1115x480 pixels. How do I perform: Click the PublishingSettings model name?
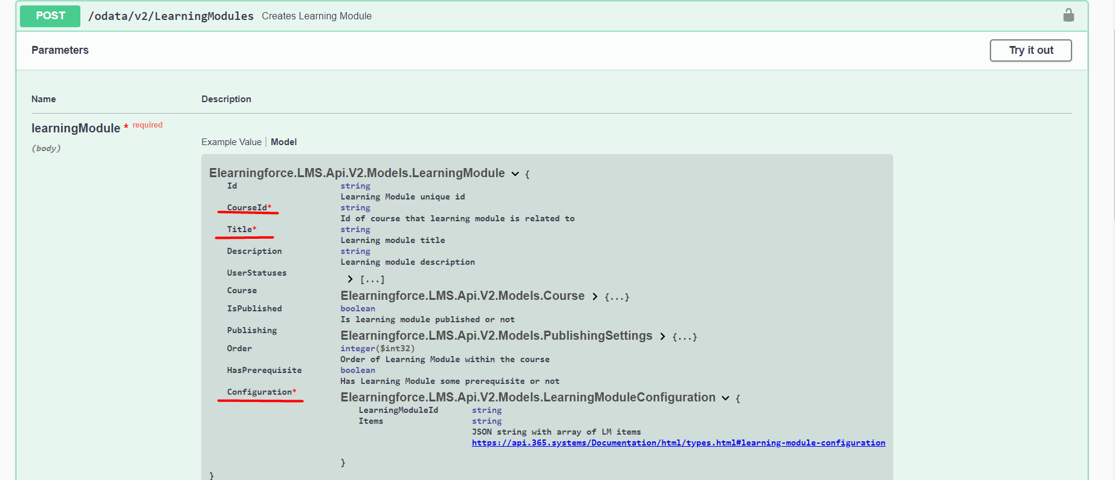click(x=496, y=336)
